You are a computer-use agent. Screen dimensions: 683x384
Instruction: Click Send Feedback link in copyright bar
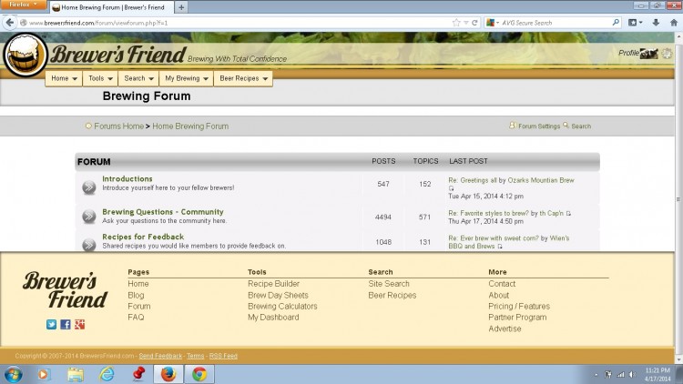(x=160, y=356)
